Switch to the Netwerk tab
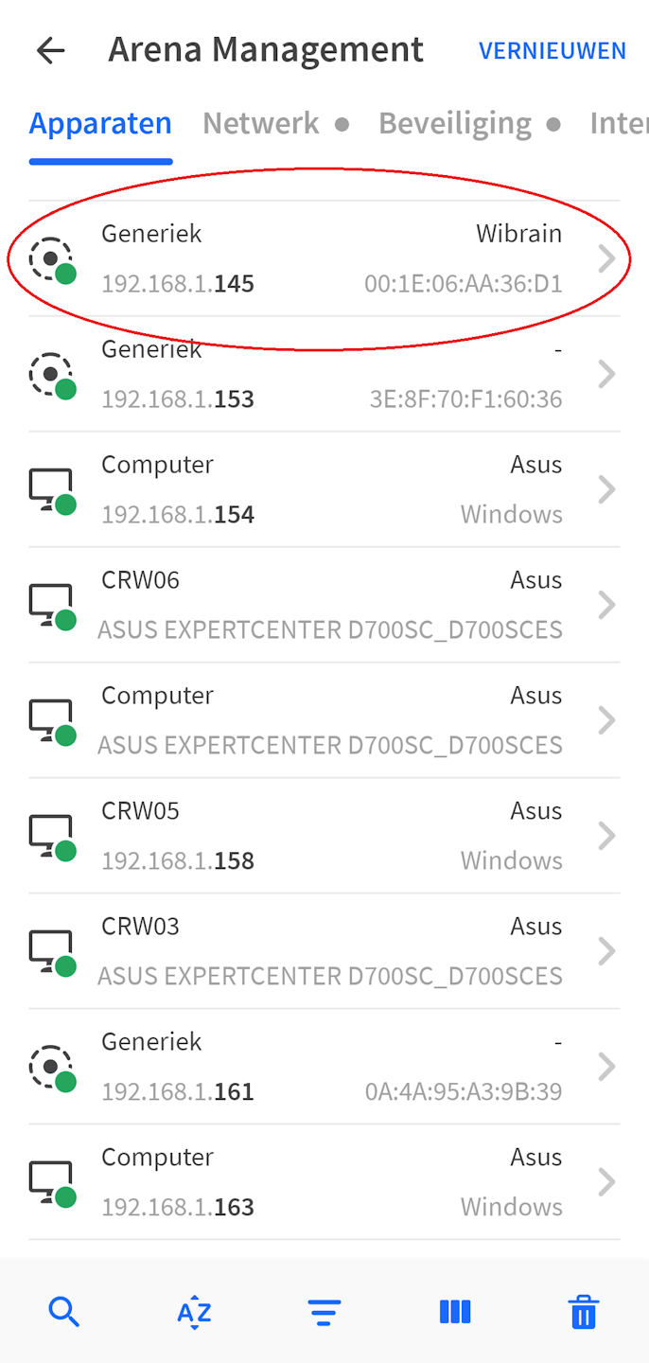 261,123
